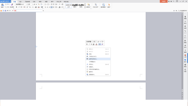Open file with the folder icon
The image size is (188, 106).
[1, 11]
